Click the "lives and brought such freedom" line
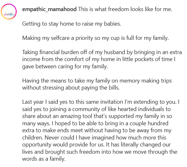 point(100,152)
